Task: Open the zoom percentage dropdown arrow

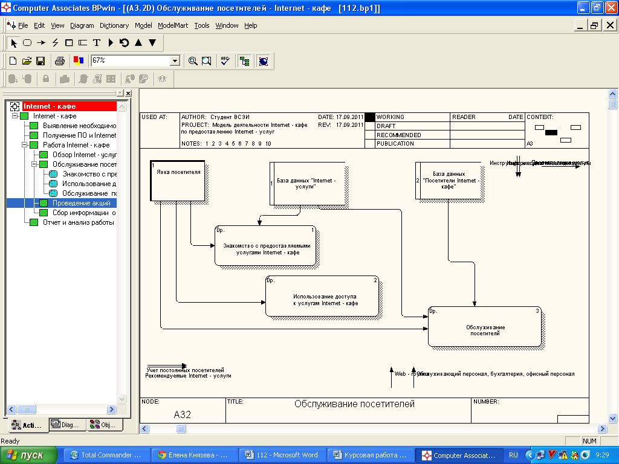Action: 175,61
